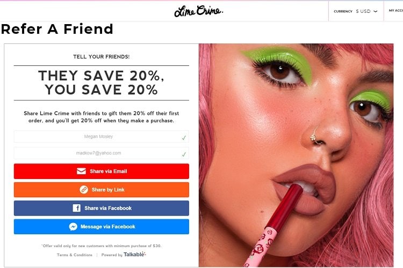This screenshot has height=268, width=403.
Task: Click the Refer A Friend heading
Action: [x=57, y=29]
